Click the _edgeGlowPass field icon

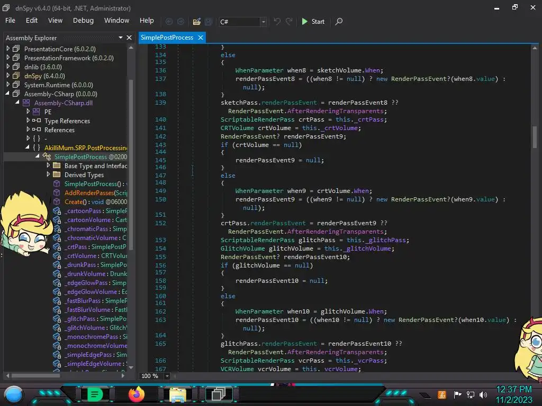pyautogui.click(x=57, y=283)
